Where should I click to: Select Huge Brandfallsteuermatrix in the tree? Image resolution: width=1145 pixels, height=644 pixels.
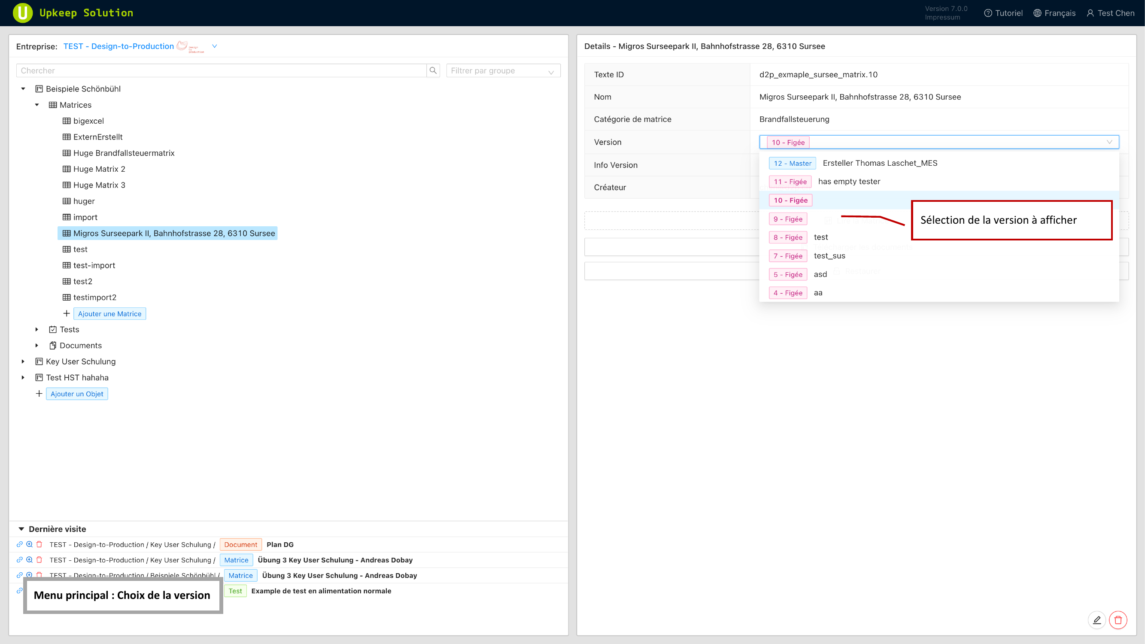124,153
